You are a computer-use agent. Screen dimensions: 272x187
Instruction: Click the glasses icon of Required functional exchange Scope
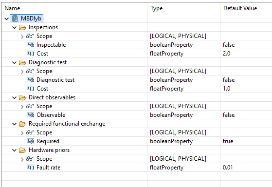(x=30, y=132)
